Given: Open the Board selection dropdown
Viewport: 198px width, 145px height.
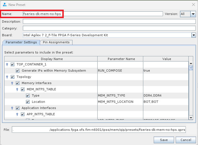Looking at the screenshot, I should click(x=193, y=35).
